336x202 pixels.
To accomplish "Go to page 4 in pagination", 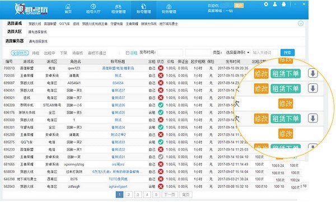I will (x=147, y=195).
